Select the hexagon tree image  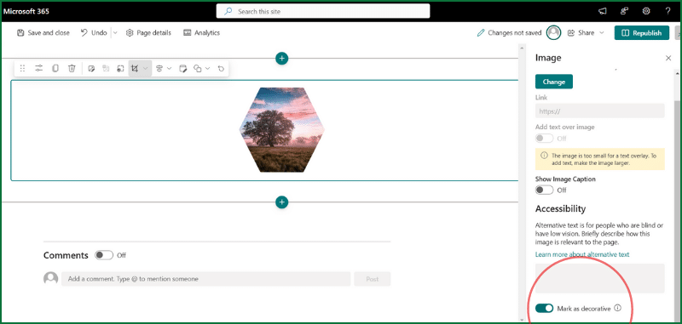tap(282, 130)
